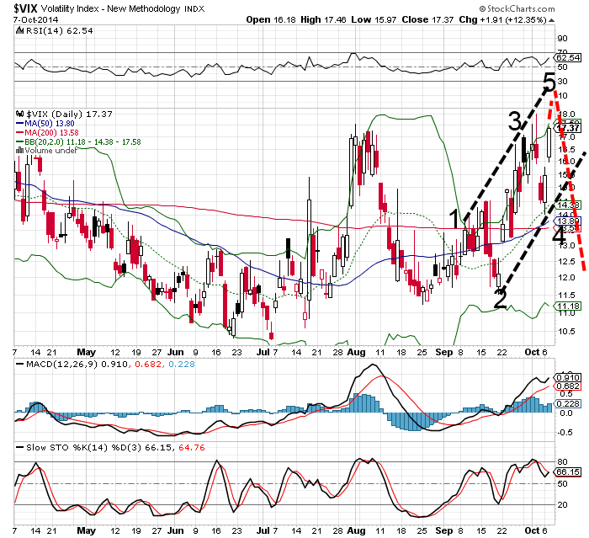This screenshot has width=589, height=538.
Task: Click the 'Open 16.18' header value
Action: tap(271, 19)
